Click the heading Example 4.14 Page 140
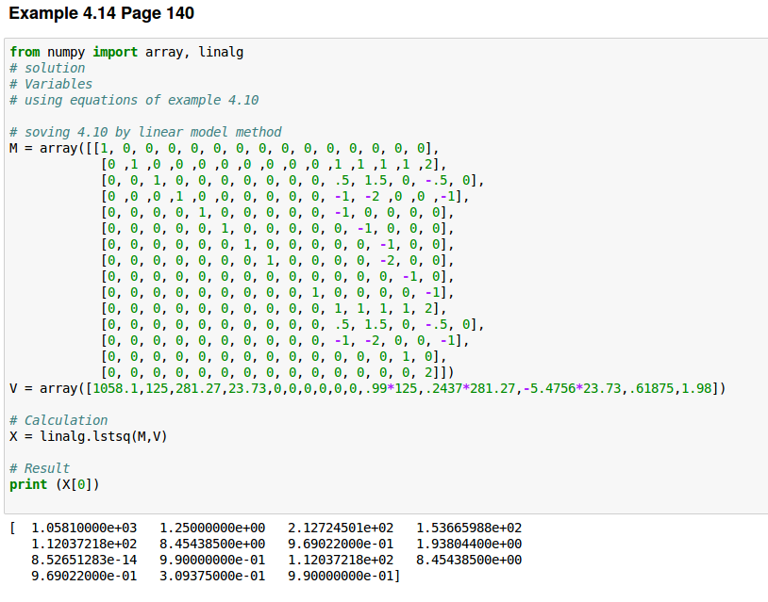This screenshot has height=602, width=768. pyautogui.click(x=102, y=15)
